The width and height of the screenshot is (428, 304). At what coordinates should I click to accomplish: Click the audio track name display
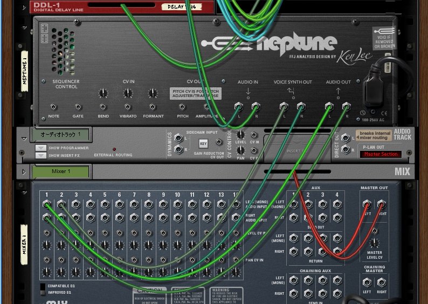[x=60, y=135]
